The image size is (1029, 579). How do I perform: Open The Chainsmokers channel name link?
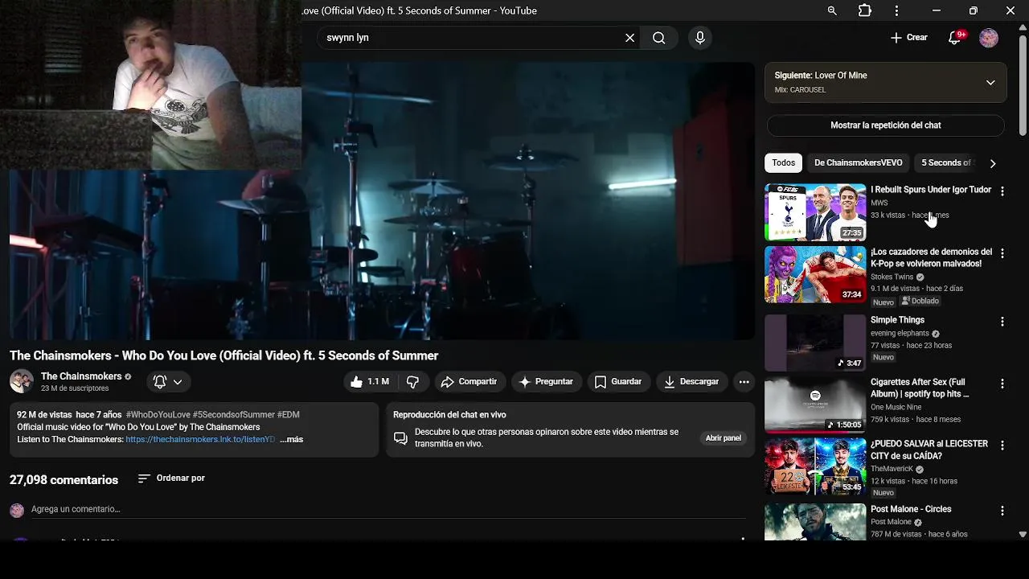pos(81,376)
